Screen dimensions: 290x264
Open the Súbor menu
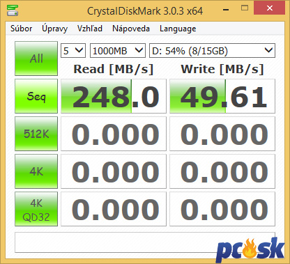22,29
